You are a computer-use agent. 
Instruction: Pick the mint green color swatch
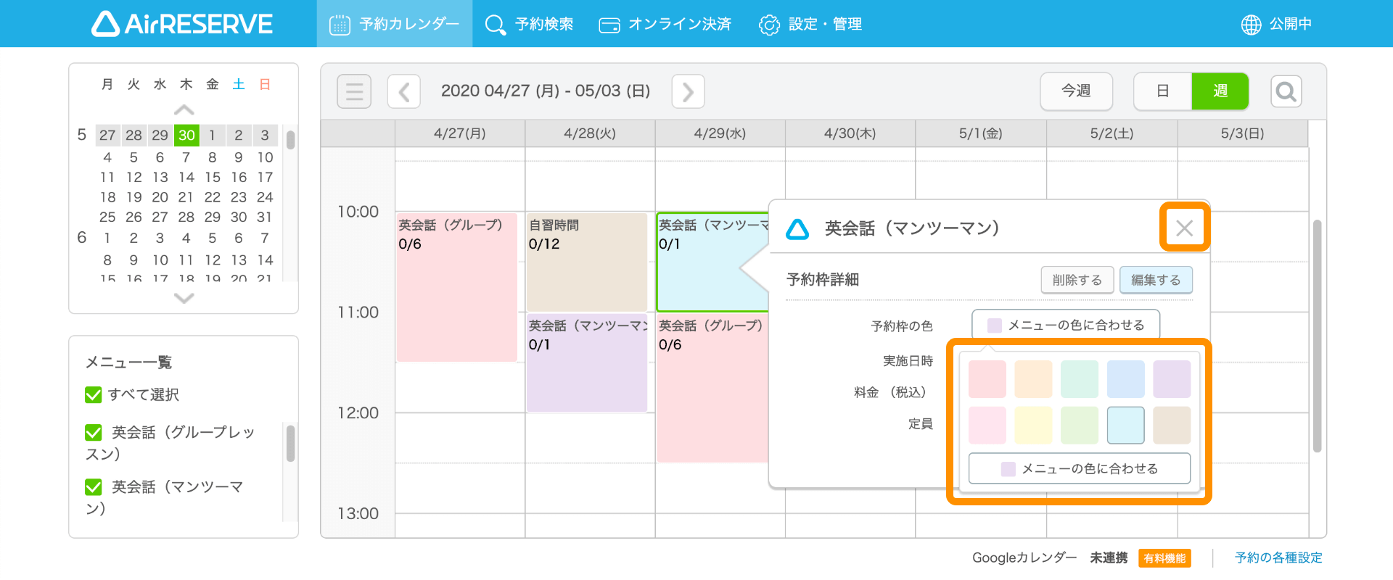coord(1080,379)
